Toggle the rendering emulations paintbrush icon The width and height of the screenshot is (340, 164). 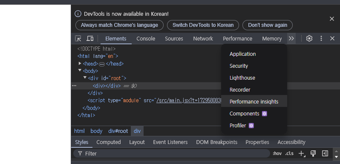pos(313,153)
